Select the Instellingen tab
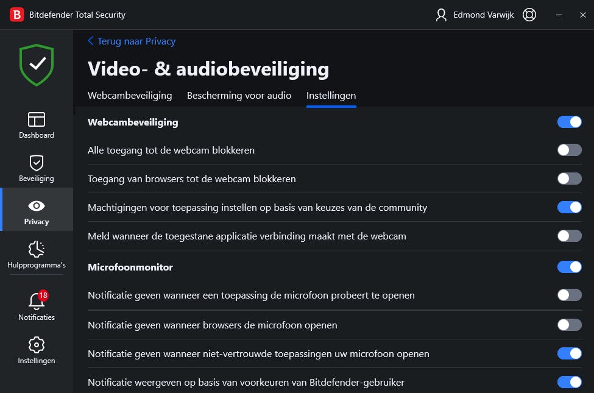 point(331,96)
